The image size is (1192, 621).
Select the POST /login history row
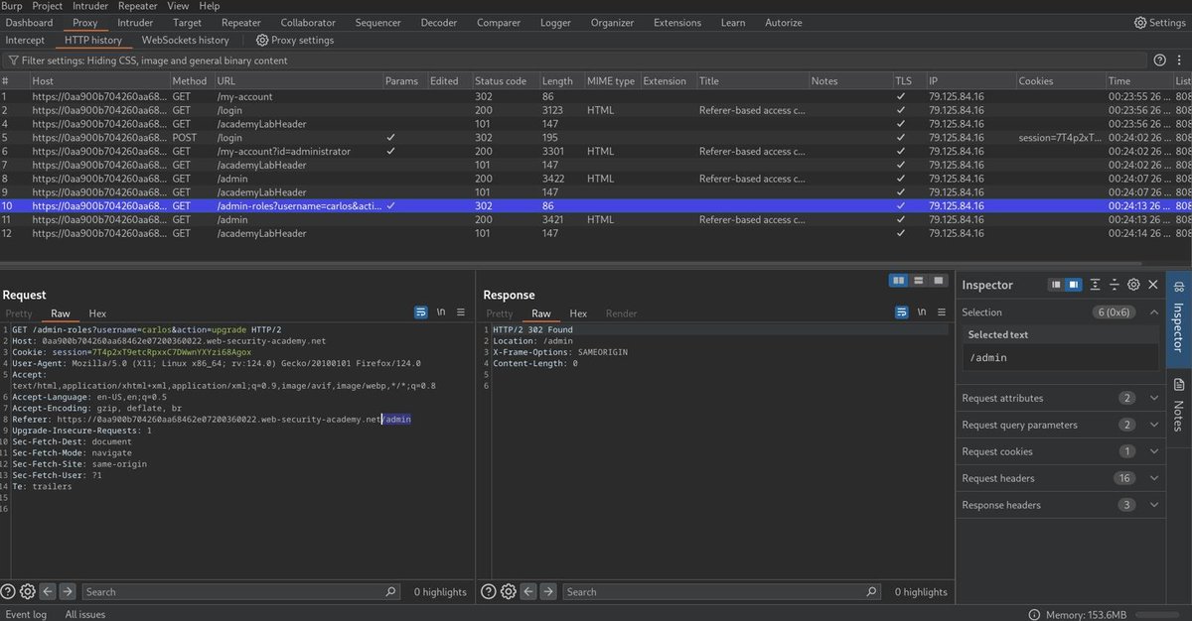coord(596,137)
